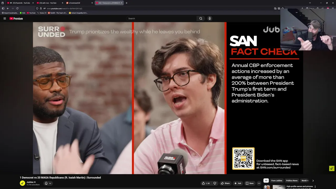
Task: Switch to Pyramids - YouTube tab
Action: click(20, 3)
